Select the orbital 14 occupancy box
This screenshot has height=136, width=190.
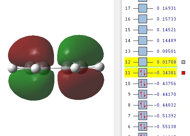coord(143,40)
